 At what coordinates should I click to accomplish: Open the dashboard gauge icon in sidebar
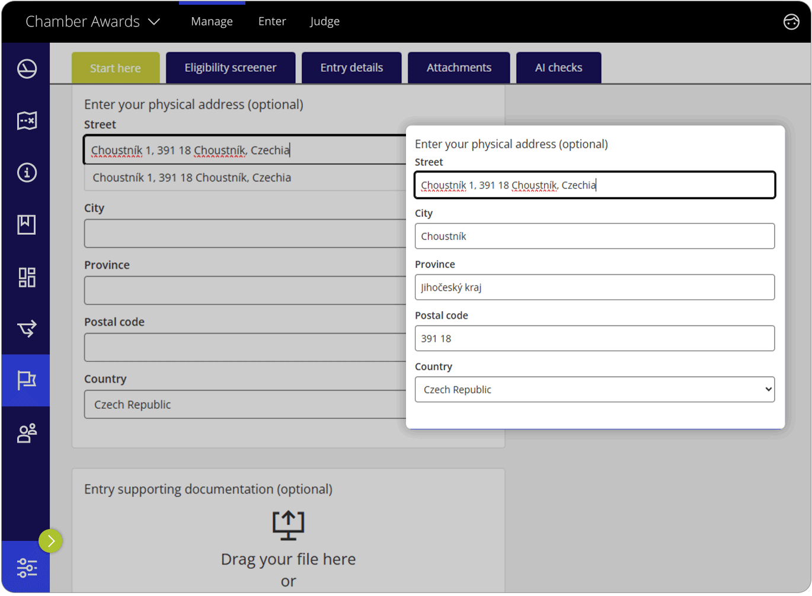pos(27,69)
